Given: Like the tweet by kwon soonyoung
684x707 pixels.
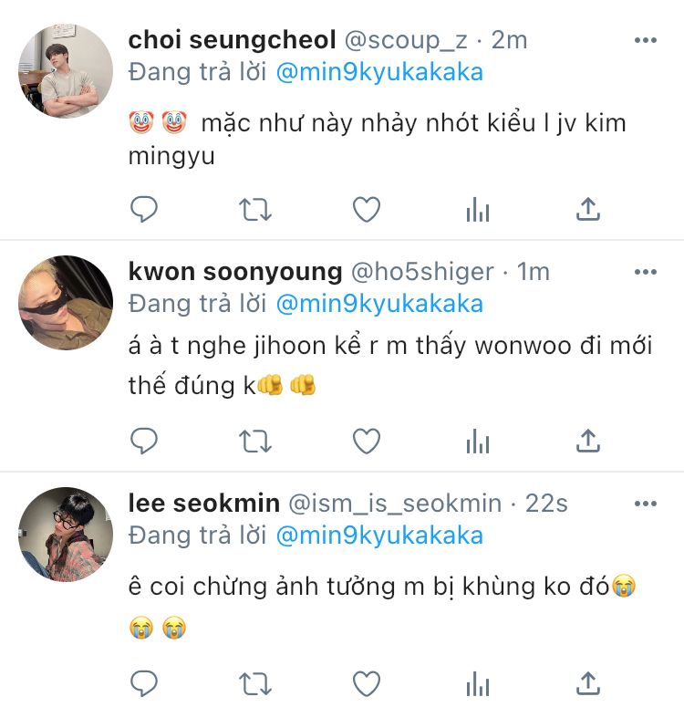Looking at the screenshot, I should [366, 441].
